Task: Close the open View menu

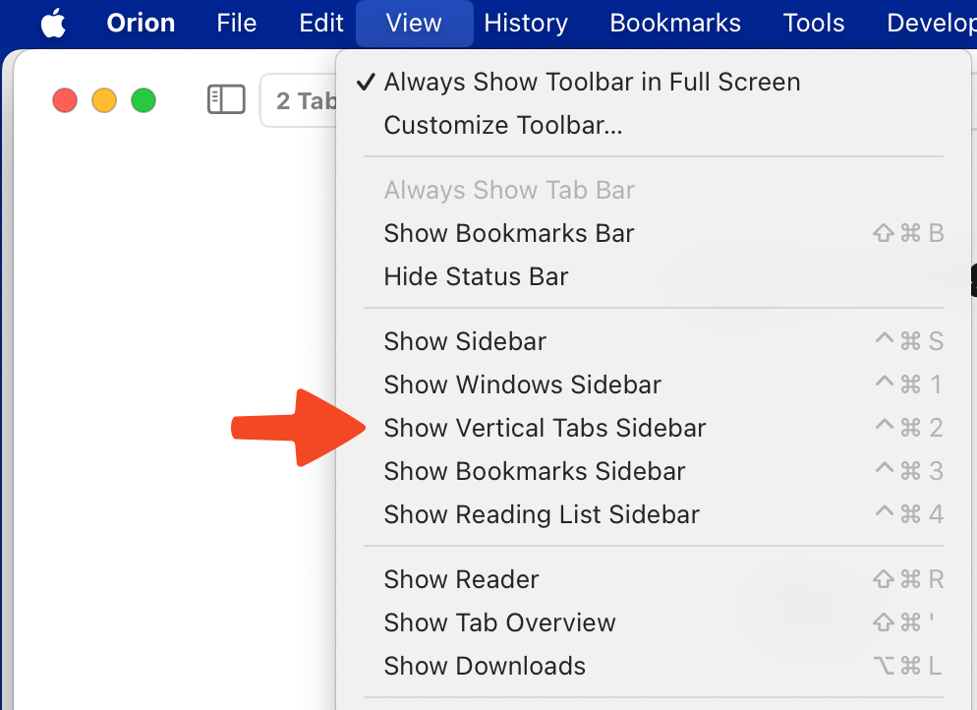Action: point(414,23)
